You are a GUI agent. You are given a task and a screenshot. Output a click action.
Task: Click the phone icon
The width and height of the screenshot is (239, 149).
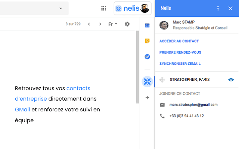[x=162, y=116]
